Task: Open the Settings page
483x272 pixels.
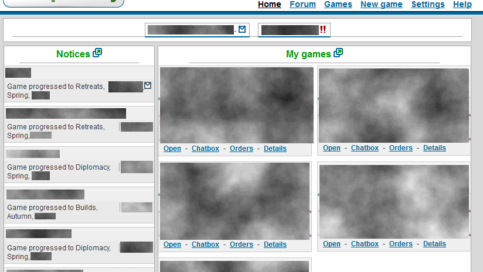Action: (x=428, y=4)
